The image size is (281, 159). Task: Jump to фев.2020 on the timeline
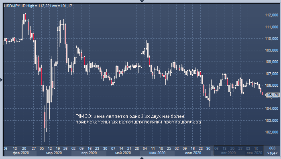click(x=21, y=153)
